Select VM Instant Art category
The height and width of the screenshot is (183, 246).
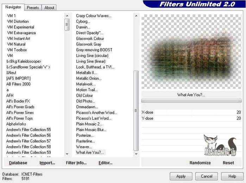tap(19, 39)
